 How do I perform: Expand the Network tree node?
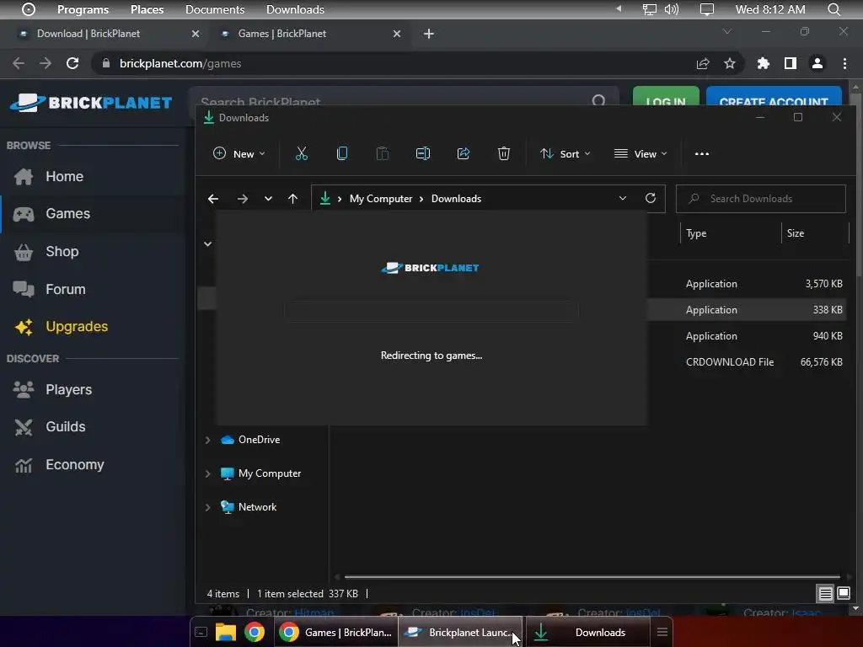click(x=207, y=507)
